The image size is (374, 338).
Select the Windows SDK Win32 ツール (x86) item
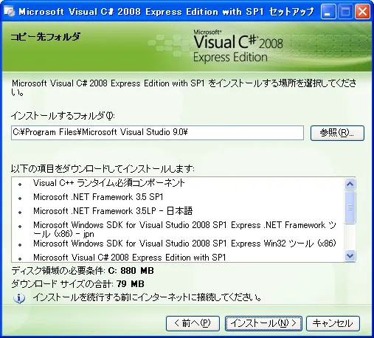[184, 244]
